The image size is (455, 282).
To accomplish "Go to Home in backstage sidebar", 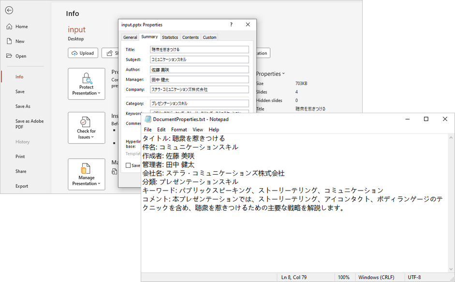I will point(17,27).
